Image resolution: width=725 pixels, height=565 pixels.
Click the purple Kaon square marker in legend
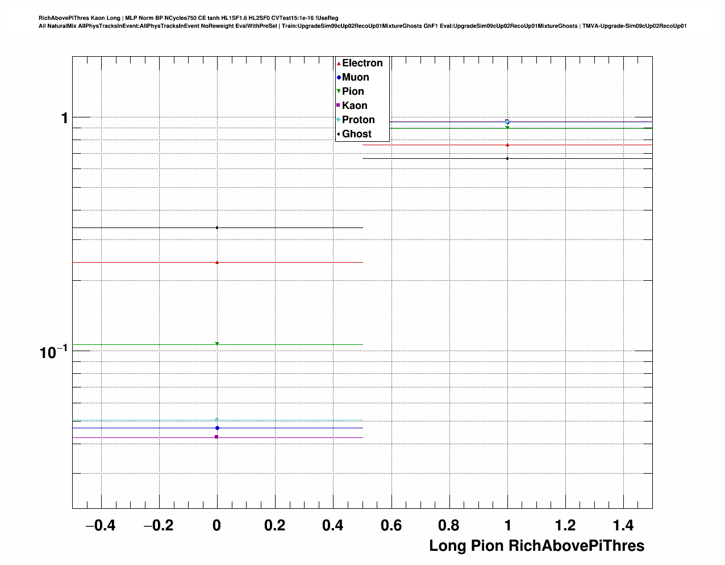point(339,106)
